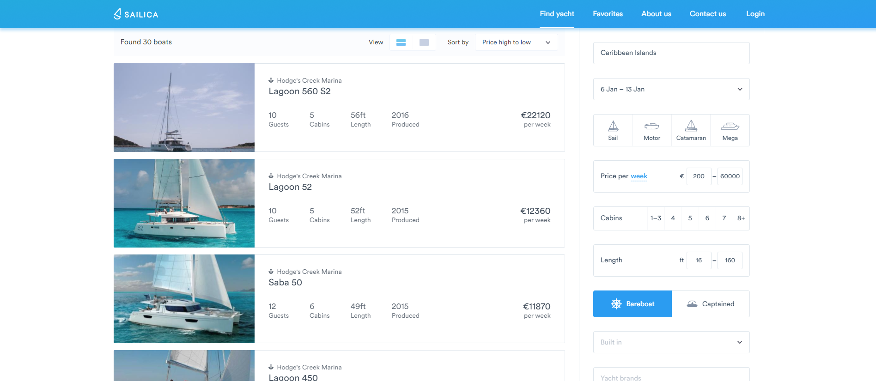Toggle the price per week link
Image resolution: width=876 pixels, height=381 pixels.
tap(639, 176)
